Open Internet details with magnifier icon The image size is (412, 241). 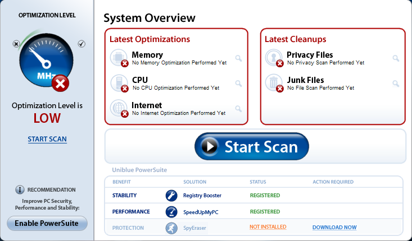[x=238, y=109]
